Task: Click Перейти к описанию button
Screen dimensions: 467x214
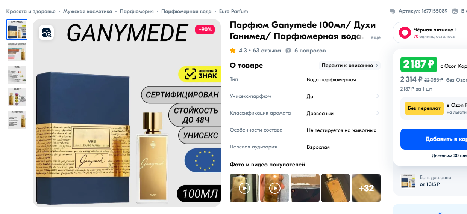Action: (350, 66)
